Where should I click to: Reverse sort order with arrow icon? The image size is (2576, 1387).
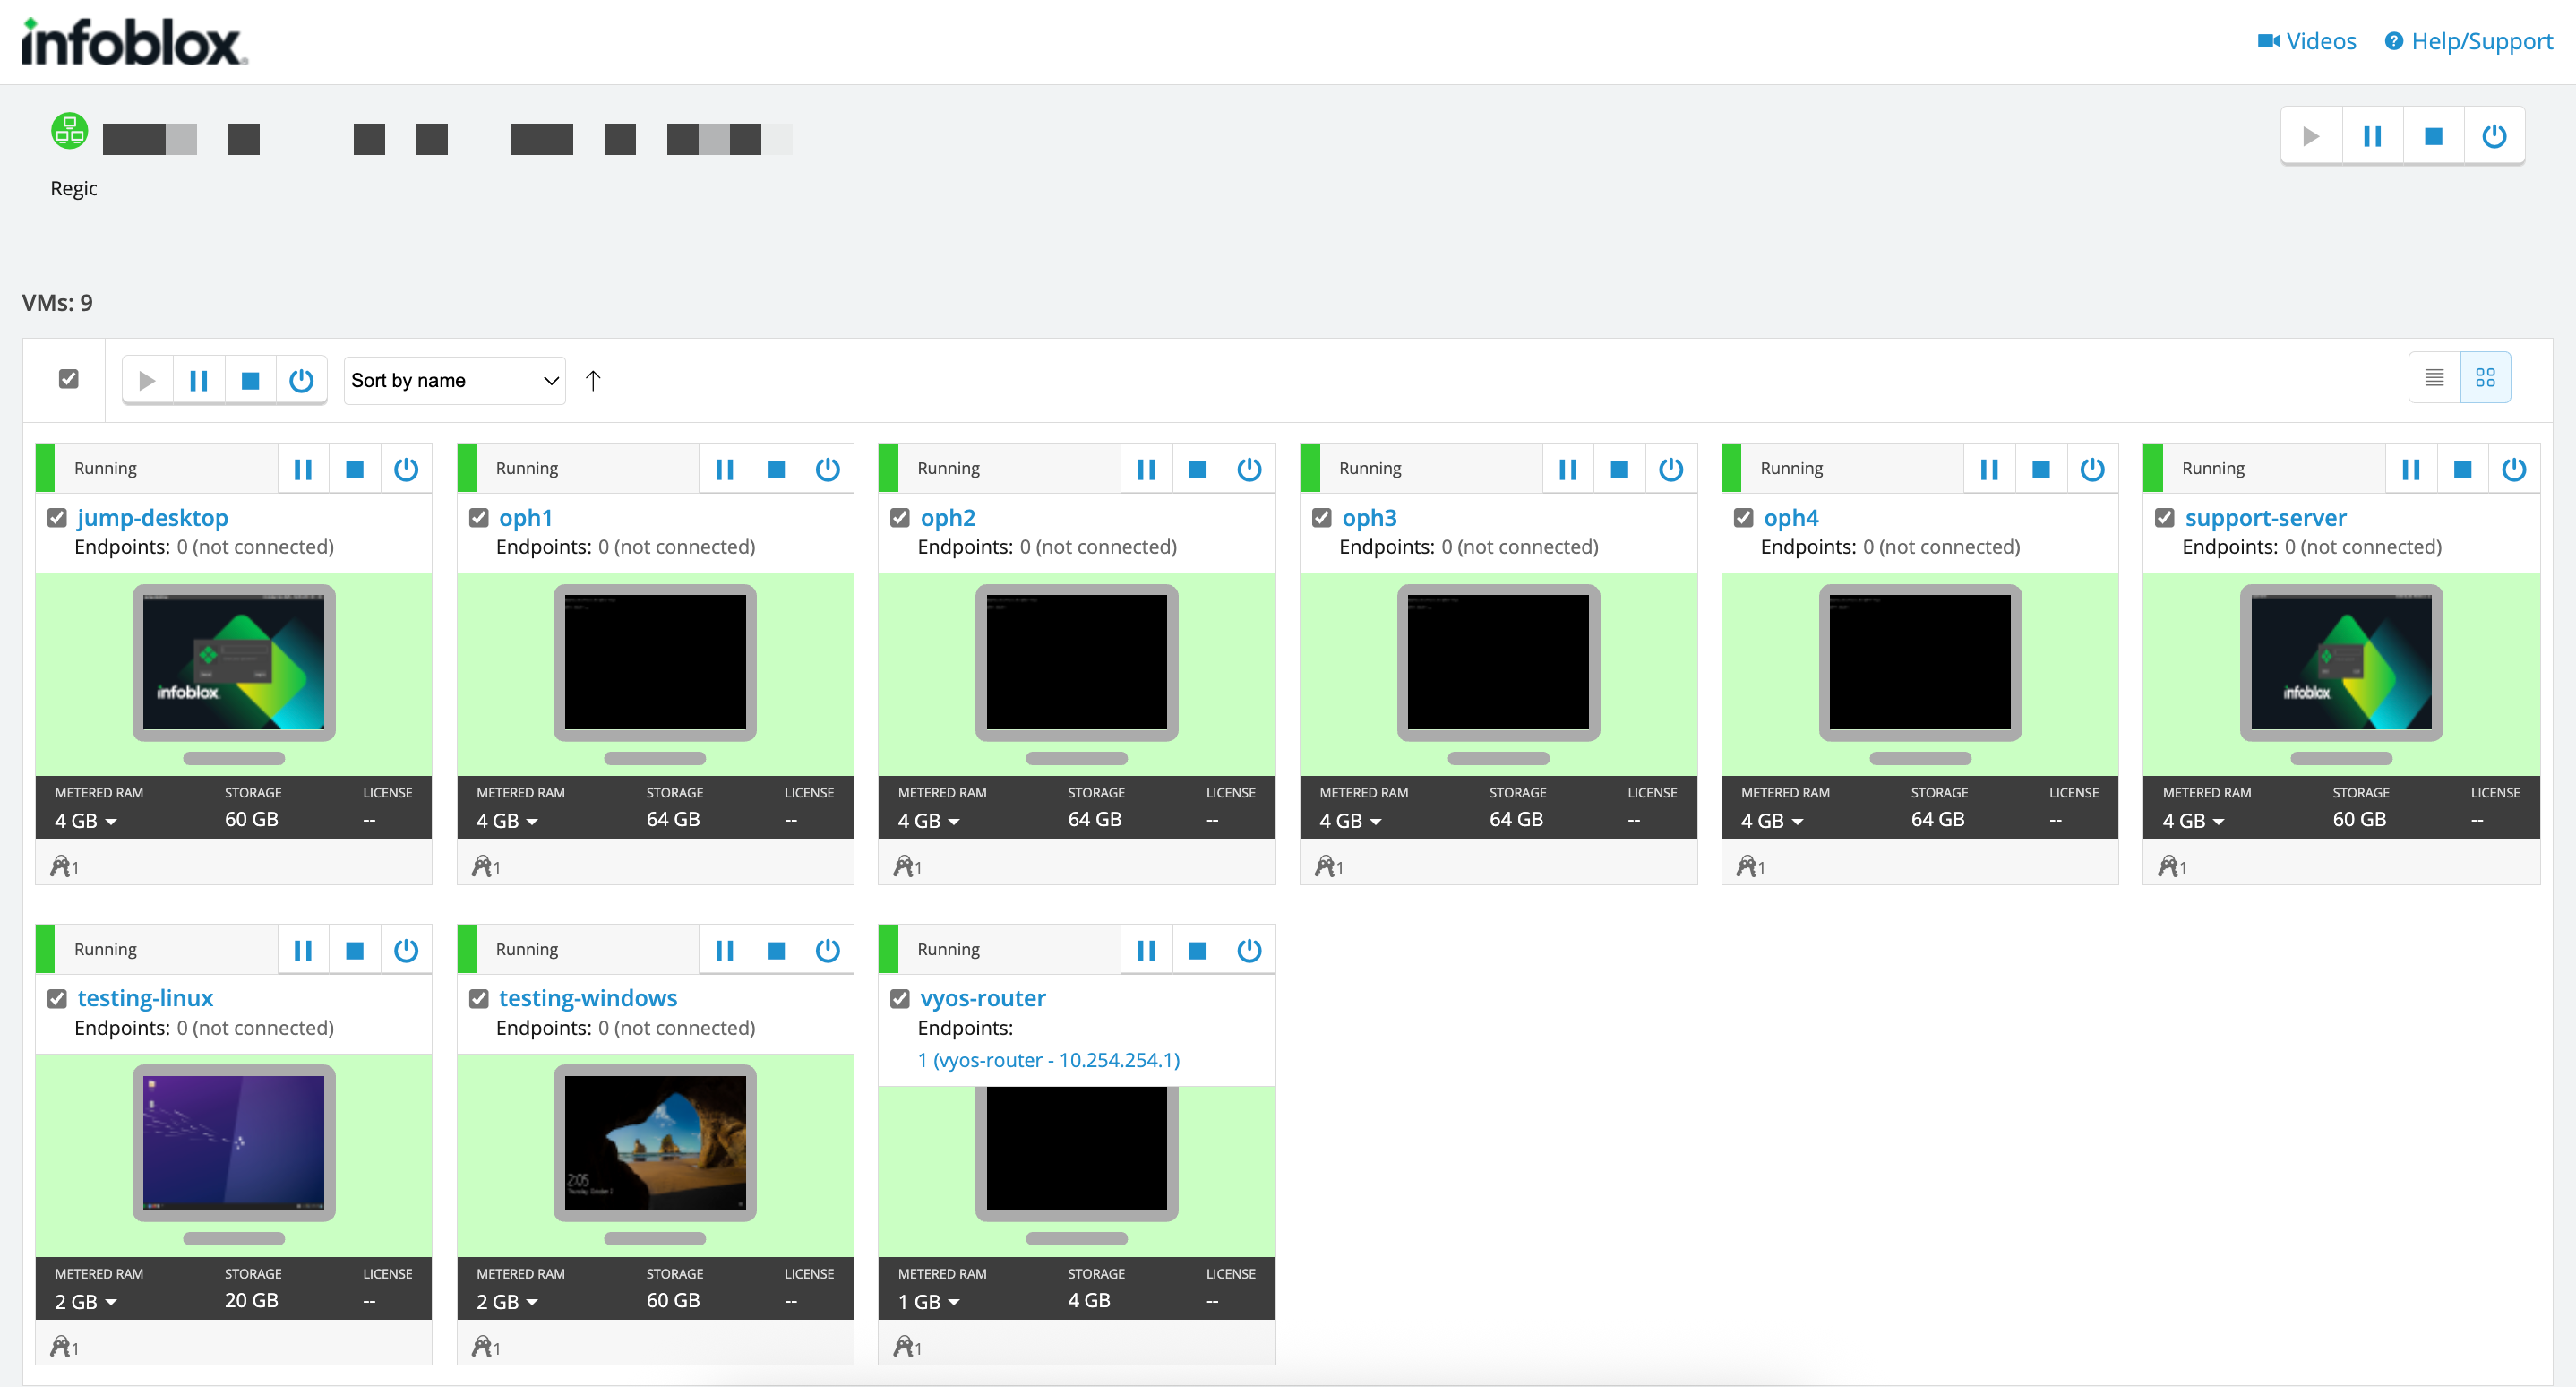(x=593, y=381)
